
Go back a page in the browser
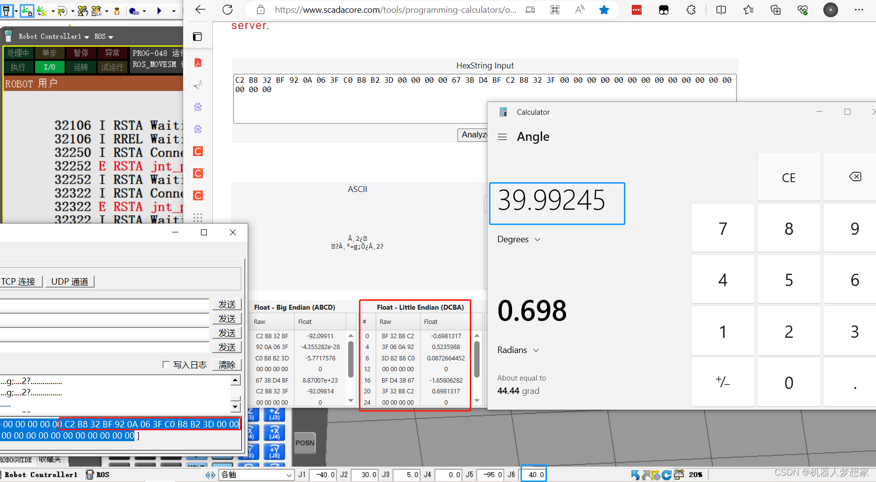[x=200, y=10]
